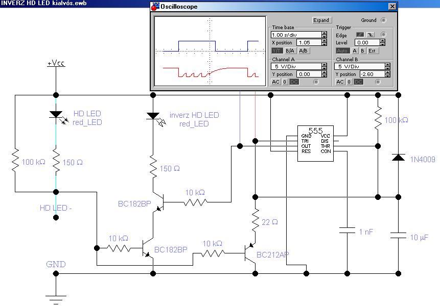
Task: Click the time base 1.00 s/div field
Action: pyautogui.click(x=296, y=35)
